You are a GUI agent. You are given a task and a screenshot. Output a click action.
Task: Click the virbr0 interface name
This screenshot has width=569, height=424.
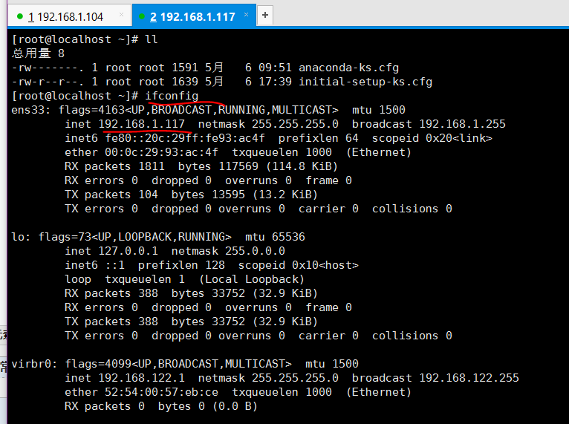click(32, 364)
